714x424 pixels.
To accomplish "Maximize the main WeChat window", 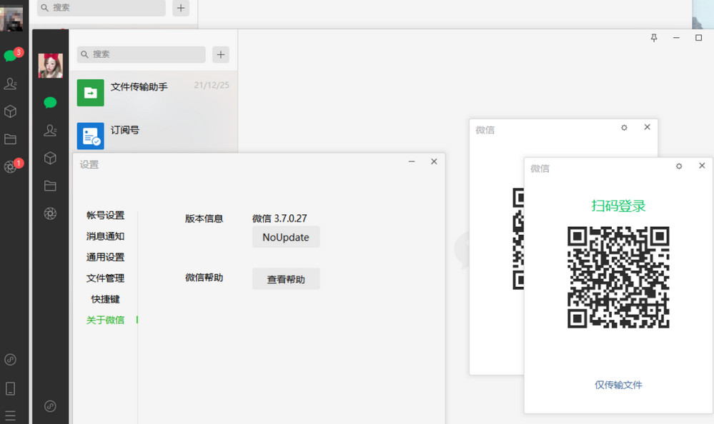I will point(698,38).
